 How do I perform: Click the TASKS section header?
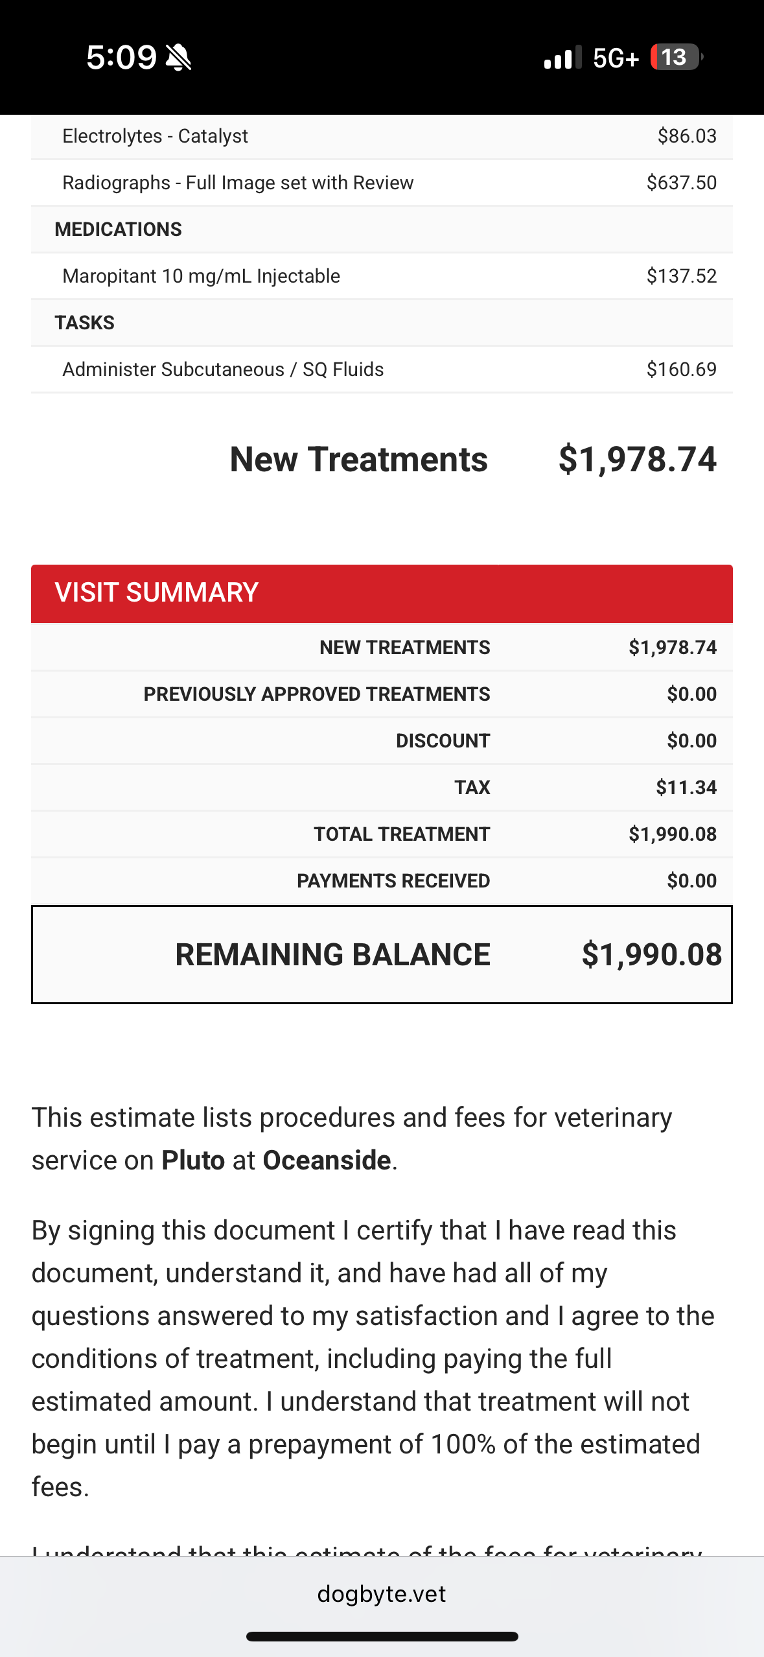[x=382, y=323]
